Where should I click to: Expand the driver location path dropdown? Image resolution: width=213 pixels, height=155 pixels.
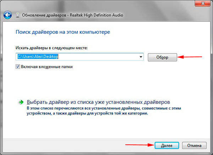141,56
